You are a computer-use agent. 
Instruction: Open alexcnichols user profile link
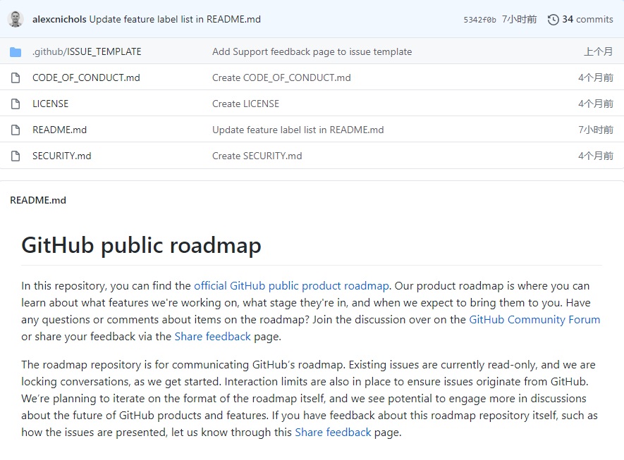point(59,19)
